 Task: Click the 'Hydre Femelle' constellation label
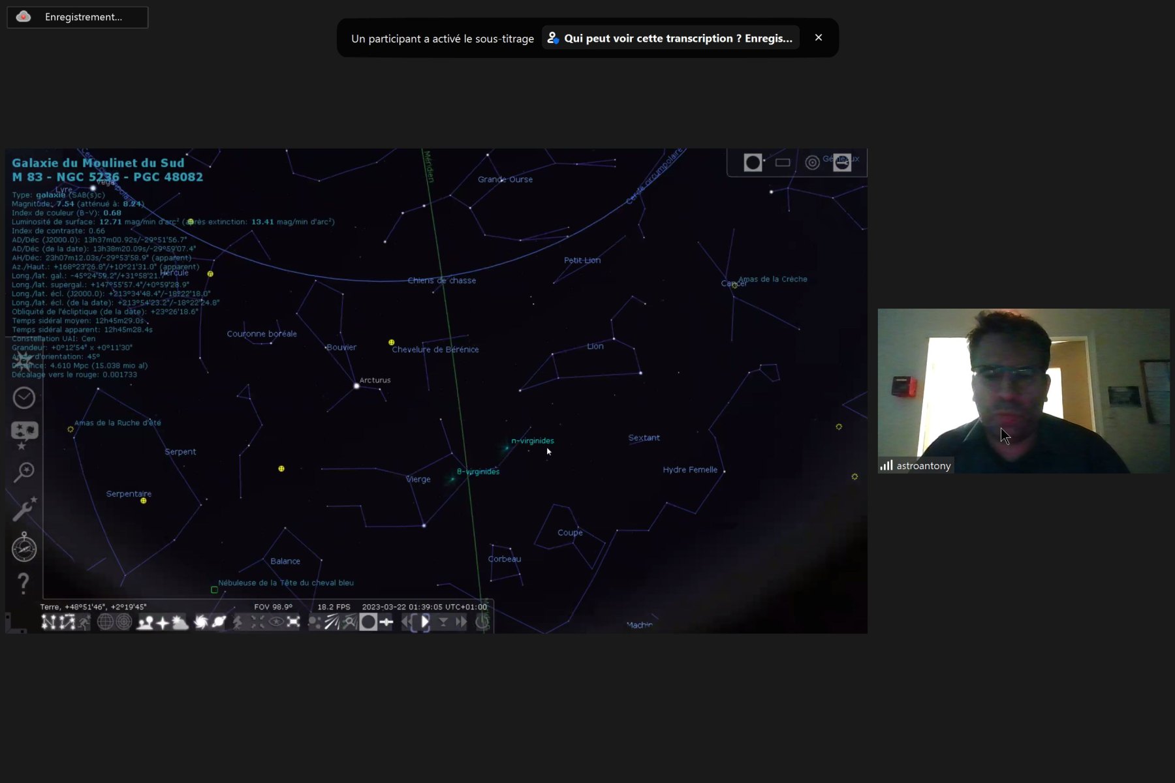point(690,470)
